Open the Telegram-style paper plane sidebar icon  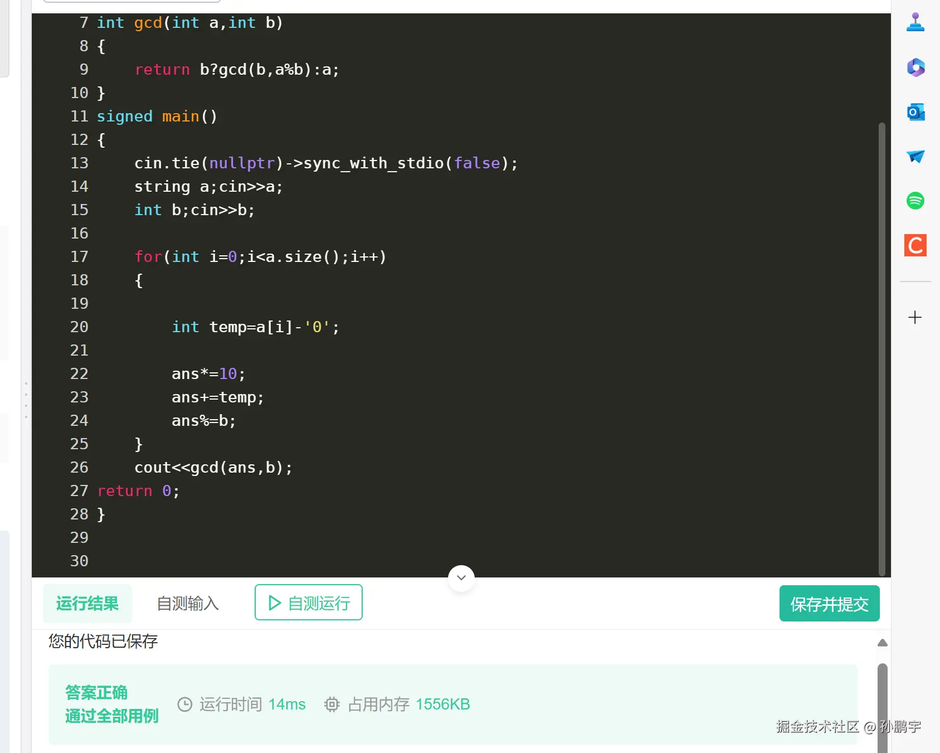915,156
